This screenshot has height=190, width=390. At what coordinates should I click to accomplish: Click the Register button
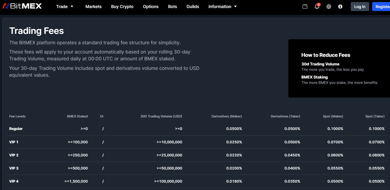(381, 7)
